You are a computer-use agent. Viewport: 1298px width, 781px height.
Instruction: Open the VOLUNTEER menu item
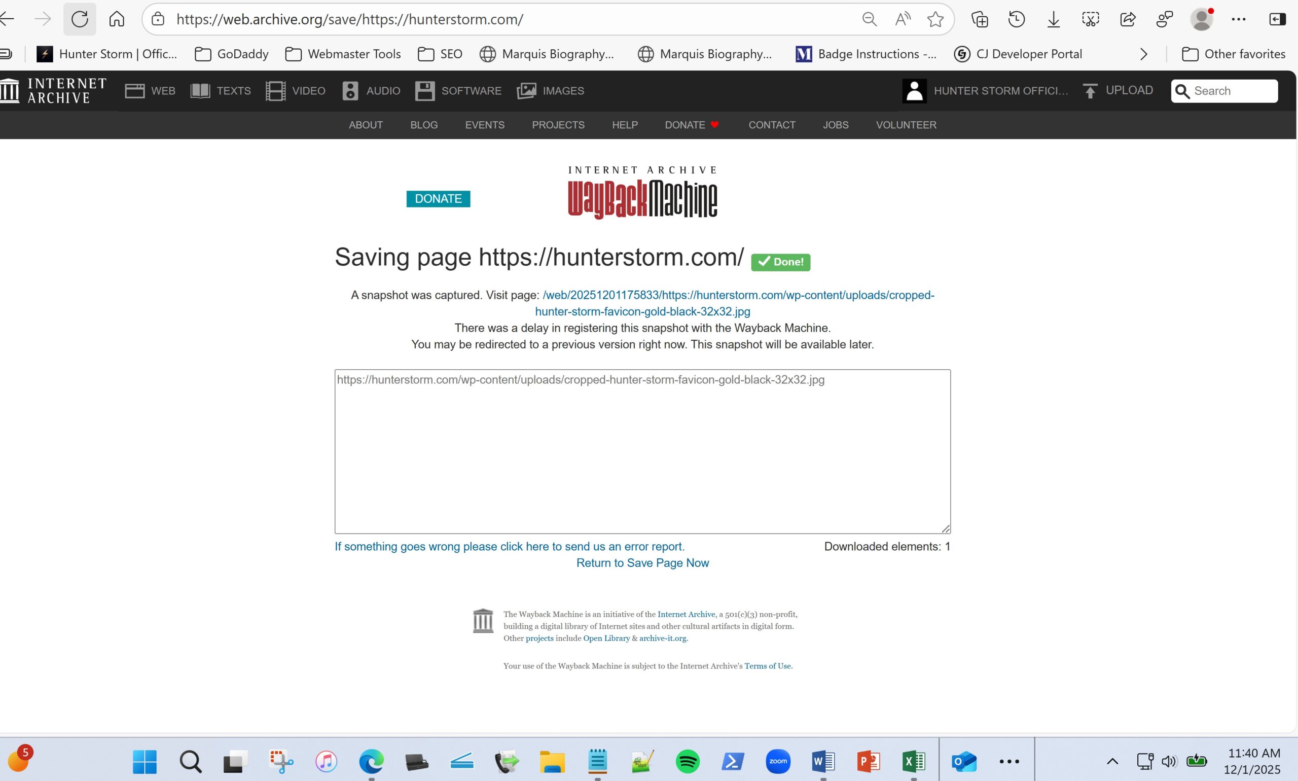(x=906, y=125)
